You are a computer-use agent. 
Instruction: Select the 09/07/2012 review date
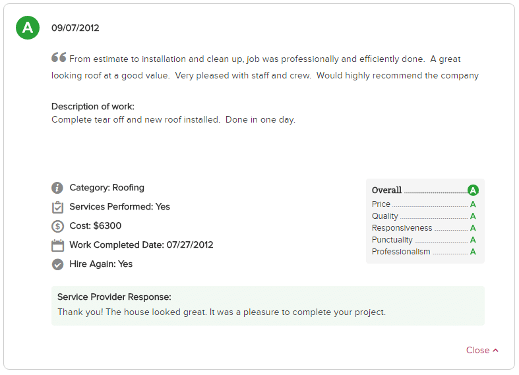(x=75, y=28)
